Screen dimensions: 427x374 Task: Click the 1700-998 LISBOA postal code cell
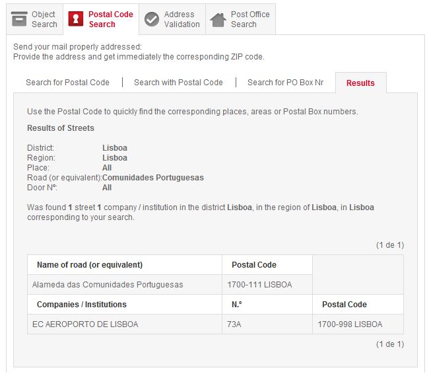[x=358, y=324]
